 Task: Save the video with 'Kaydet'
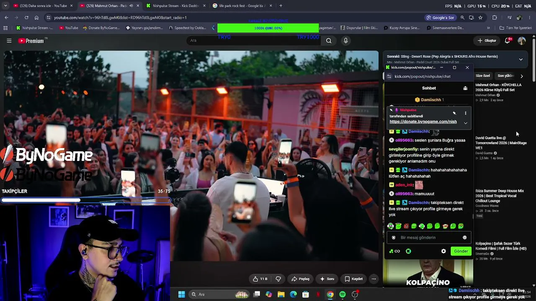(x=353, y=279)
